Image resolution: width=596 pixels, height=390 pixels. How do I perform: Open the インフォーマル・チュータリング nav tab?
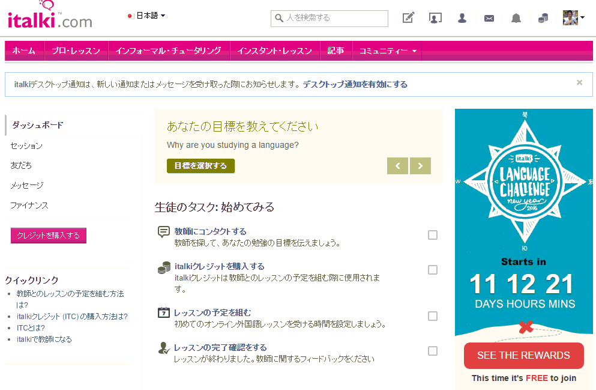coord(169,50)
